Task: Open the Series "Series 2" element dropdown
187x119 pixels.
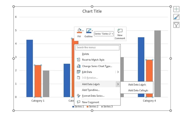Action: (x=104, y=34)
